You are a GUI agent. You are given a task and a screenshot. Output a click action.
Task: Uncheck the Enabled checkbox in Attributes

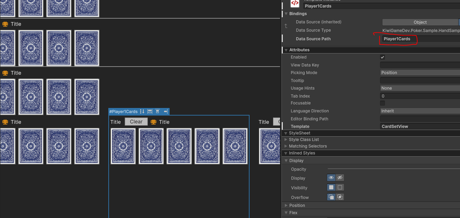(x=382, y=57)
